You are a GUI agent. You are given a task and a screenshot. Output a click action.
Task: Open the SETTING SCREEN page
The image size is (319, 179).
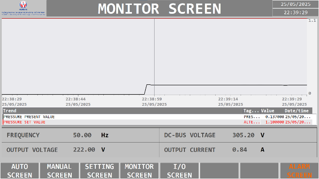[x=99, y=171]
